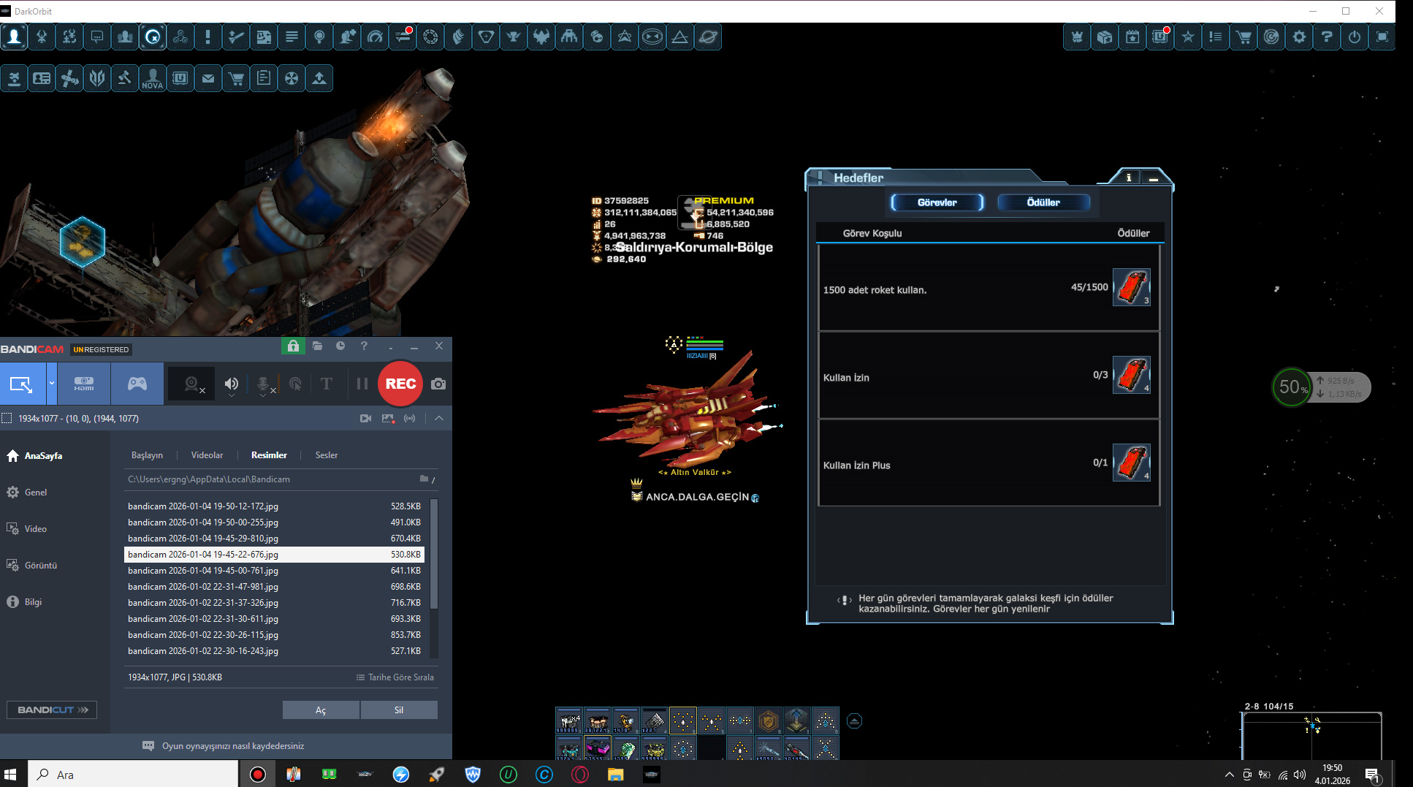Image resolution: width=1413 pixels, height=787 pixels.
Task: Toggle the Bandicam text overlay T button
Action: click(x=327, y=384)
